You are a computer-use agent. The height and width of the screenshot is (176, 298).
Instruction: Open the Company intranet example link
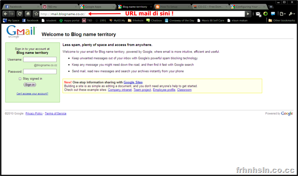120,90
